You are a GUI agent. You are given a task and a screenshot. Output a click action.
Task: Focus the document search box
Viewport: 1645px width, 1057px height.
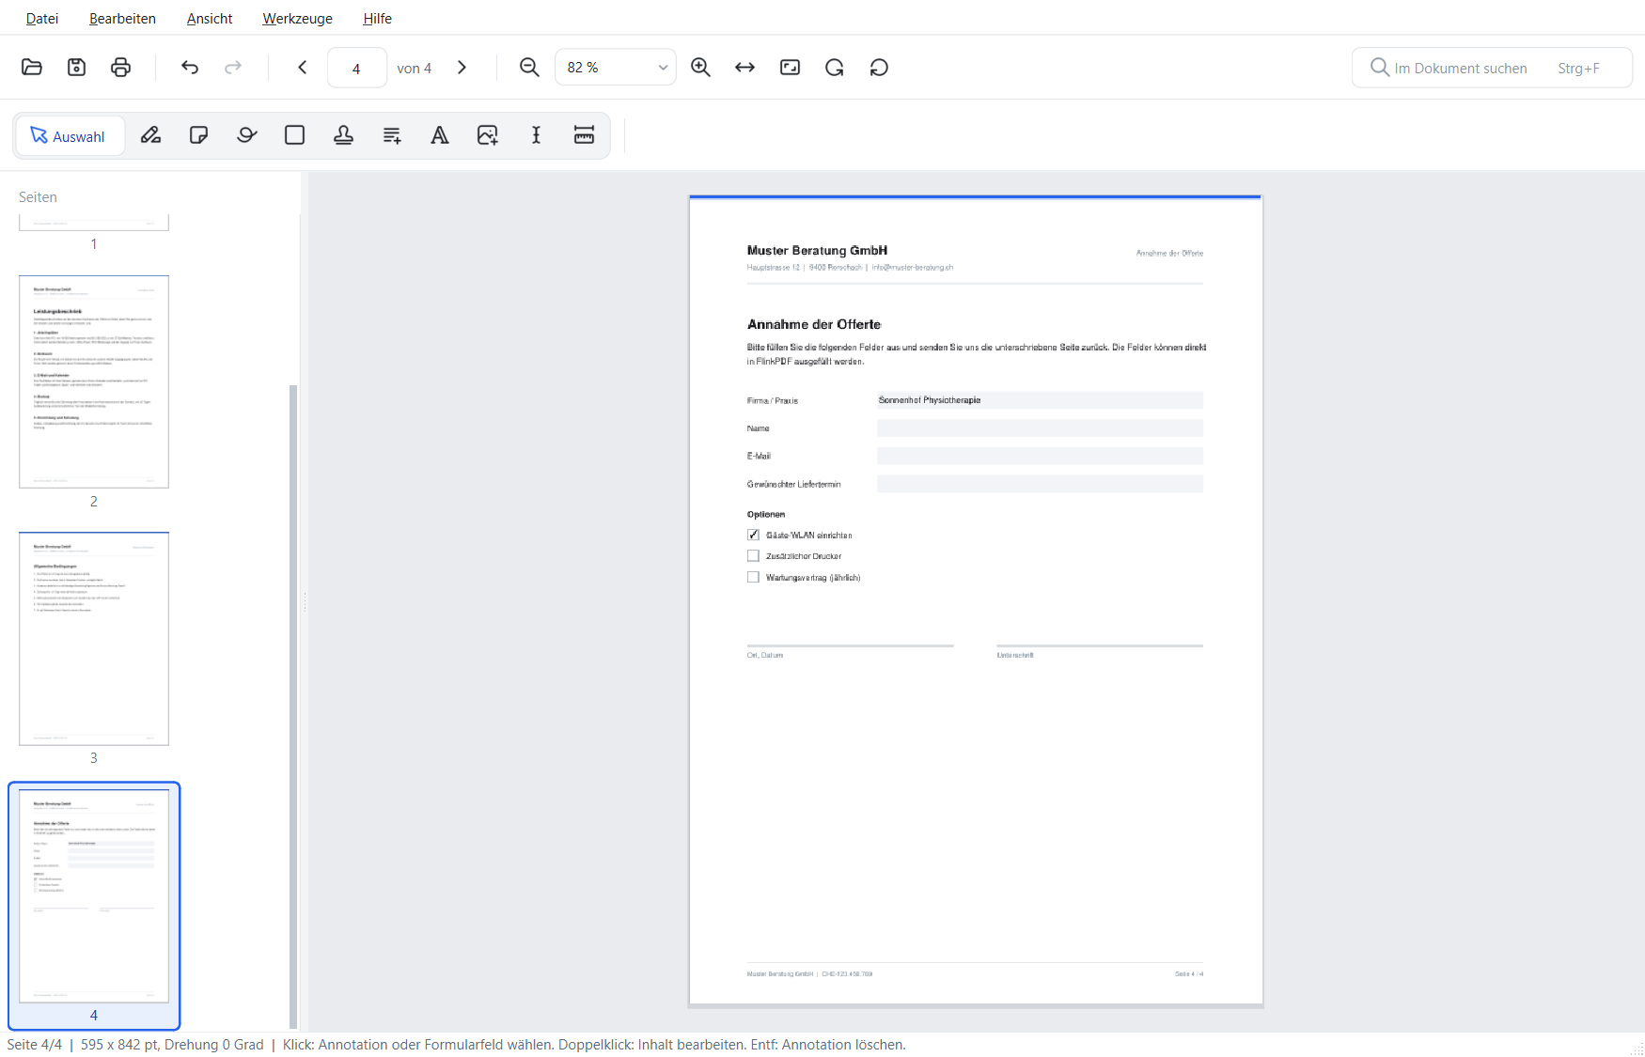pos(1492,68)
